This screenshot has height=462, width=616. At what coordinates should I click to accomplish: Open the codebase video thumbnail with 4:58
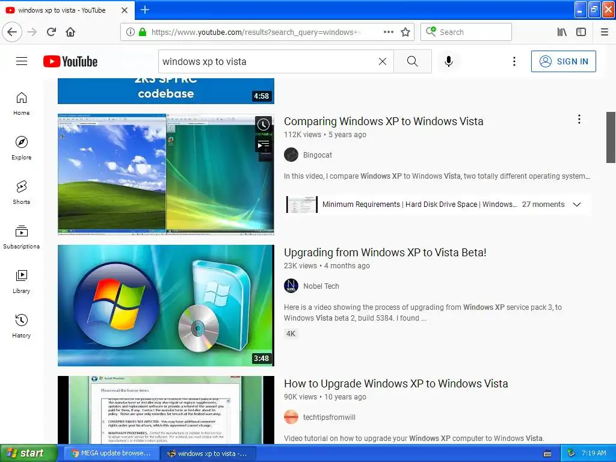pos(166,91)
